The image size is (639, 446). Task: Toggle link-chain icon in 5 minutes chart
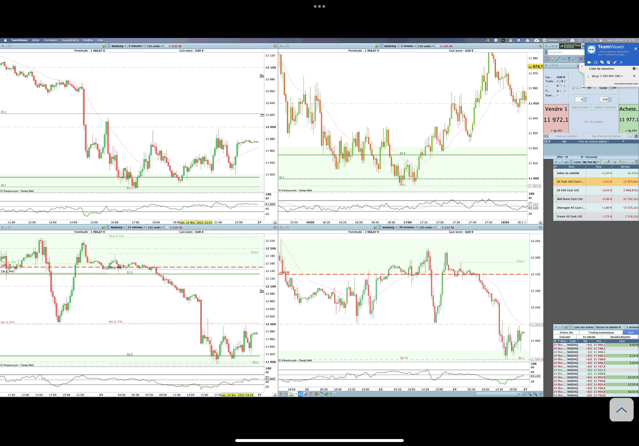pos(109,46)
